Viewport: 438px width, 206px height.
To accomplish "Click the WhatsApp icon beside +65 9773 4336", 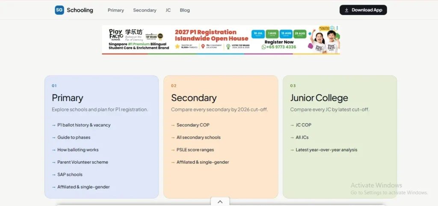I will (263, 47).
